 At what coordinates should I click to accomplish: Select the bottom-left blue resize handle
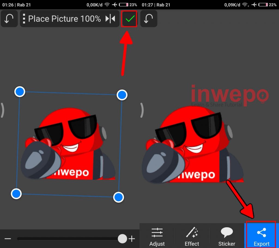tap(16, 194)
